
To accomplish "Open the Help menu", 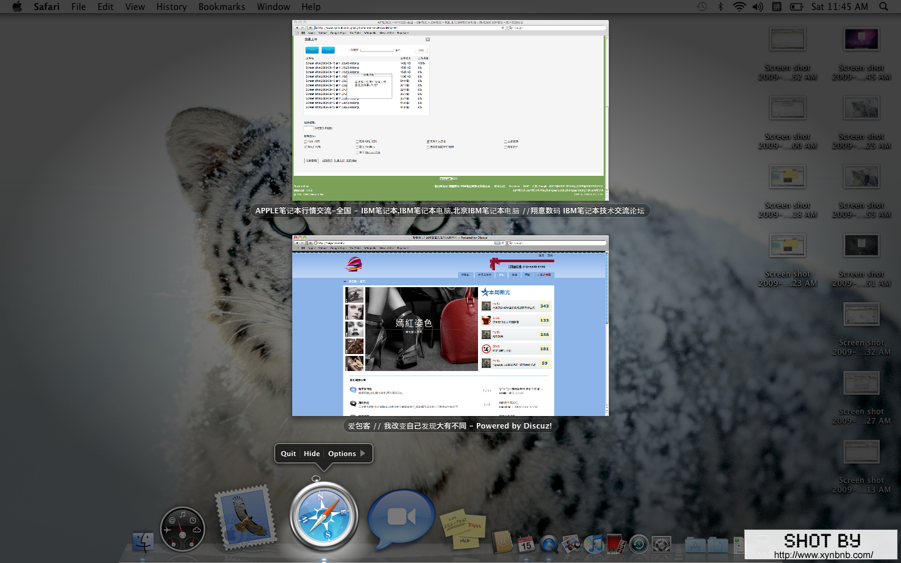I will click(311, 7).
